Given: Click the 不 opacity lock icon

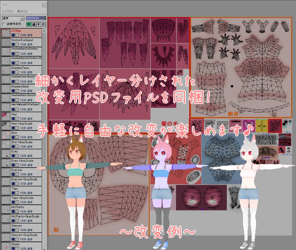Looking at the screenshot, I should pos(38,24).
